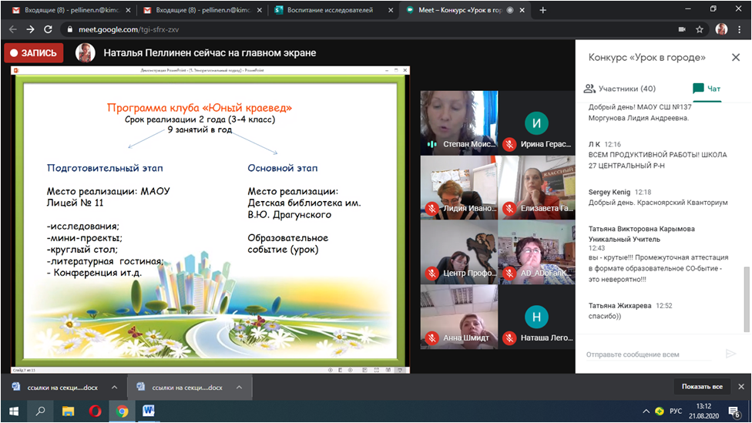This screenshot has height=423, width=752.
Task: Close the downloads bar
Action: point(741,387)
